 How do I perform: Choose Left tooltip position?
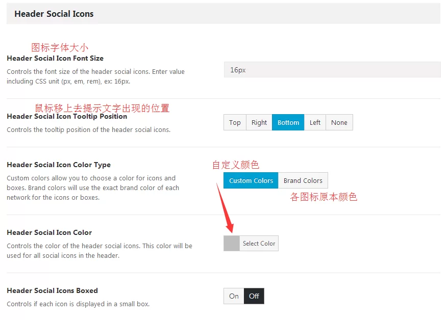coord(315,122)
